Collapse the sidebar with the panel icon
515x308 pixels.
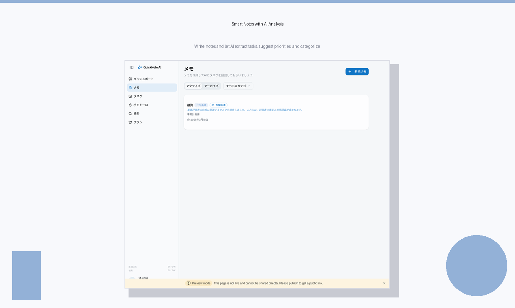point(132,67)
